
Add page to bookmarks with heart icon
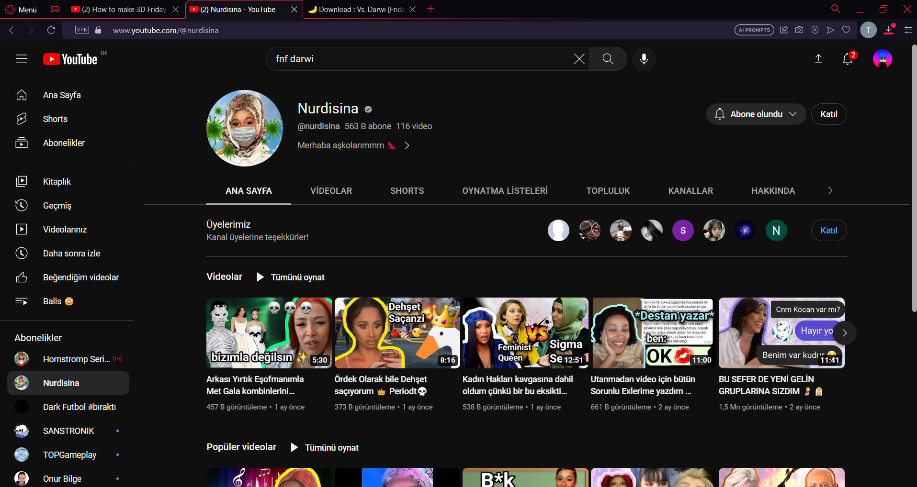click(x=846, y=30)
